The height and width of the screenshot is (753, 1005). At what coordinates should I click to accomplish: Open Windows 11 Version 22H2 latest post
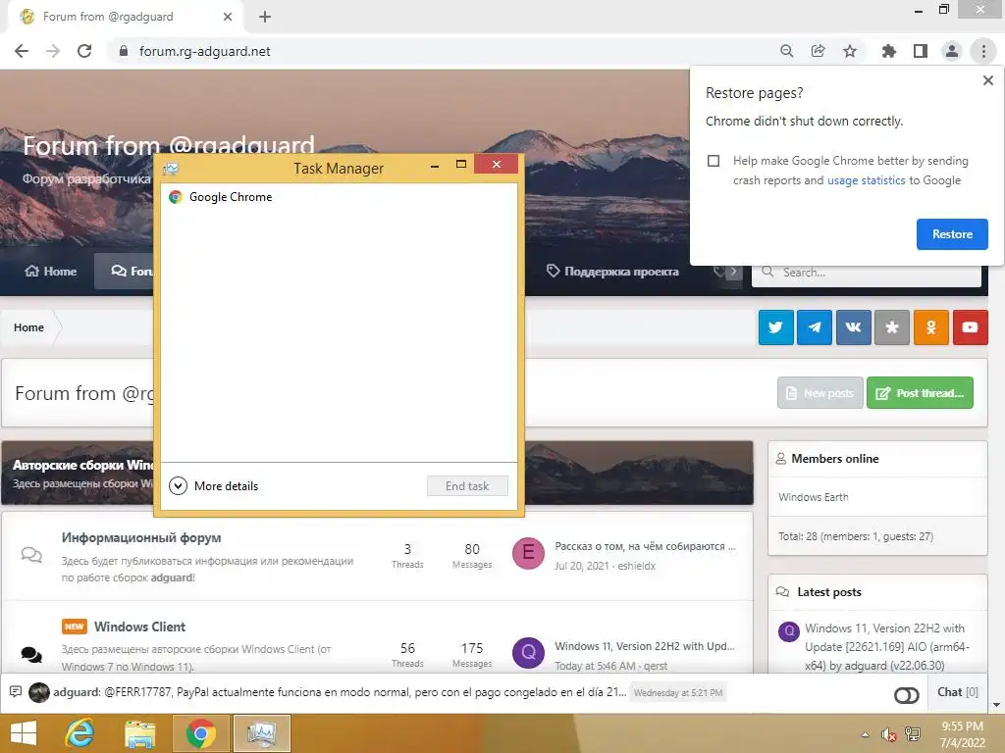pos(886,647)
